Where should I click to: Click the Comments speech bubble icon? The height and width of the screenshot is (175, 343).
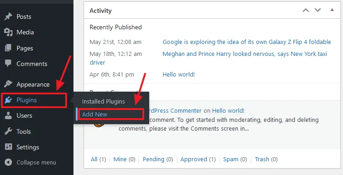8,64
